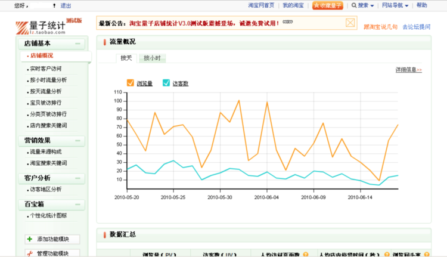The height and width of the screenshot is (257, 447).
Task: Collapse the 客户分析 section
Action: [77, 178]
